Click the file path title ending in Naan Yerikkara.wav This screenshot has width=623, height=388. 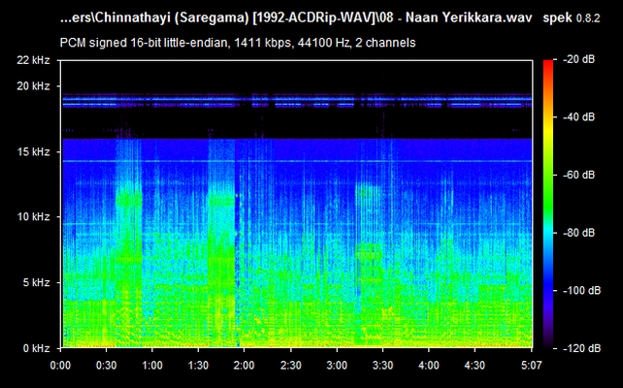[x=296, y=18]
